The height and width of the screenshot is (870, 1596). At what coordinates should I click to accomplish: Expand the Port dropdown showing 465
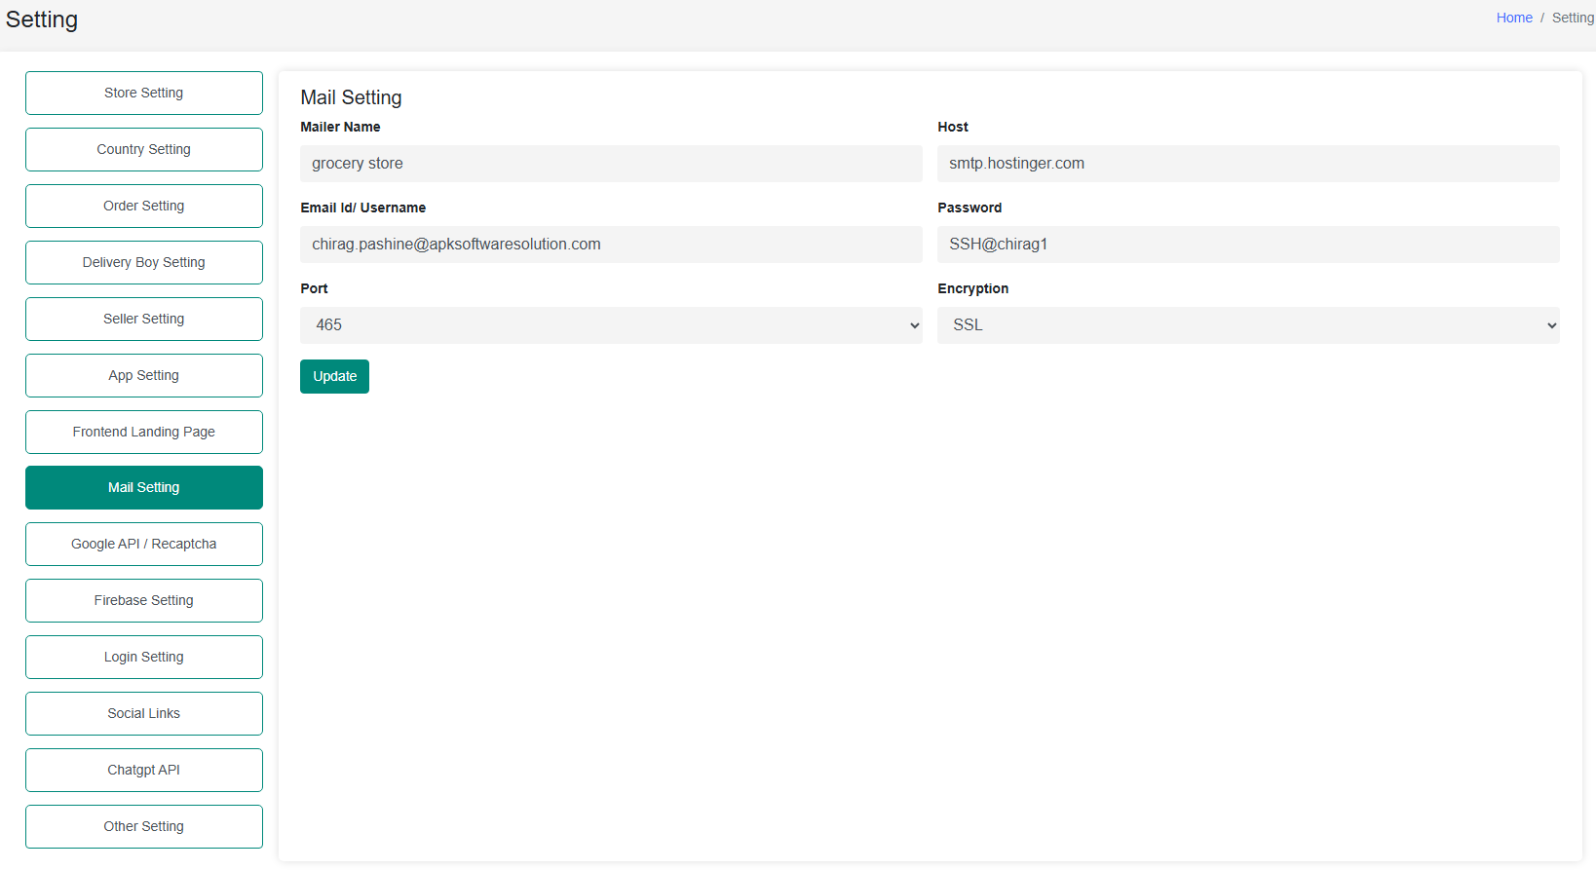click(611, 325)
